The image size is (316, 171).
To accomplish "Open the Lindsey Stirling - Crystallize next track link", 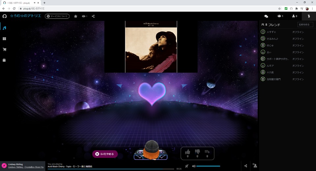I will (x=26, y=167).
